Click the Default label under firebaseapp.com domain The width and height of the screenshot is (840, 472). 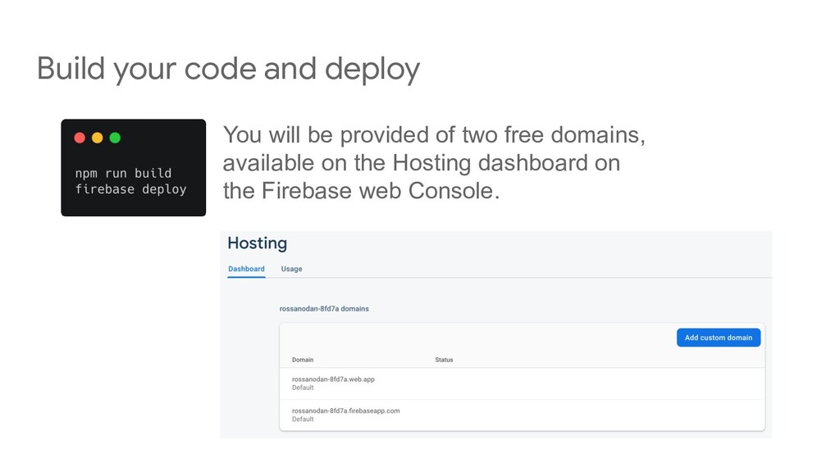(303, 420)
